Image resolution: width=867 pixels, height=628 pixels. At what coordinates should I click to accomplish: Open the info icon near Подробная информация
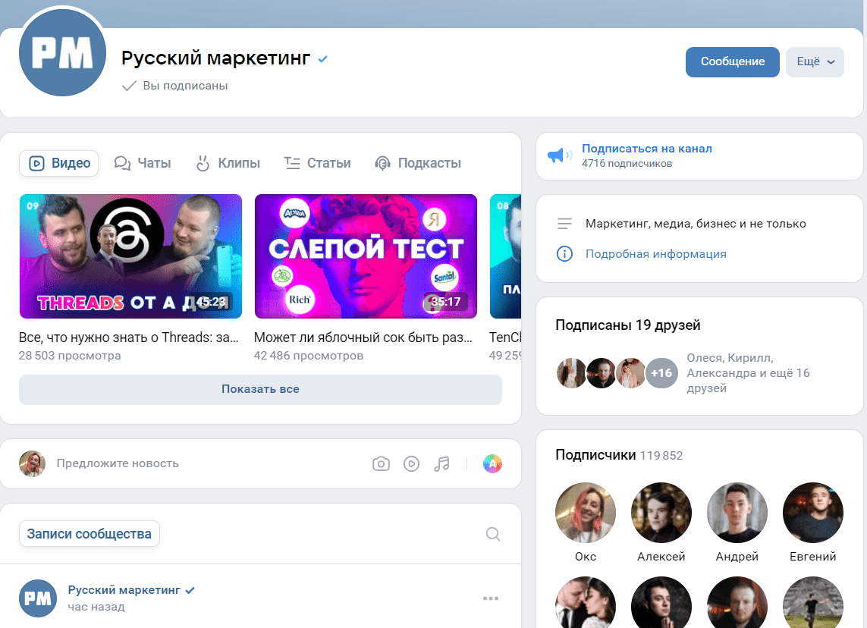point(564,254)
